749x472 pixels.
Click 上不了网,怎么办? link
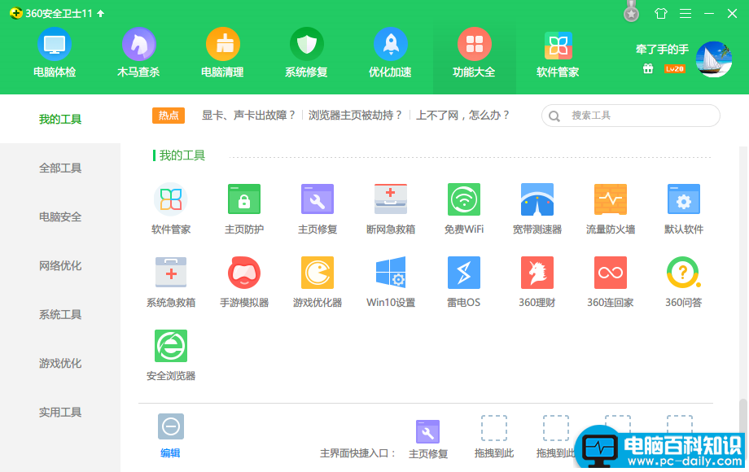click(x=463, y=115)
